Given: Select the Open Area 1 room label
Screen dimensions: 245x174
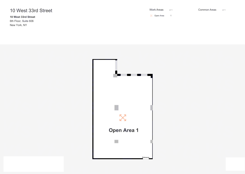Looking at the screenshot, I should [124, 130].
